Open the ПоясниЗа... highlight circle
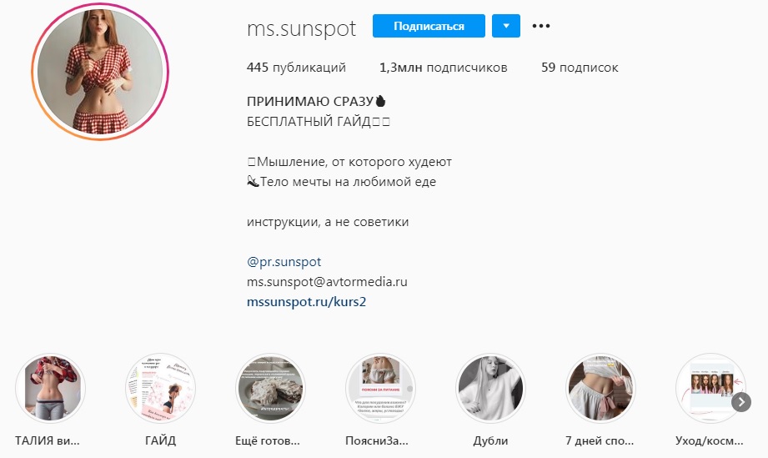 380,389
